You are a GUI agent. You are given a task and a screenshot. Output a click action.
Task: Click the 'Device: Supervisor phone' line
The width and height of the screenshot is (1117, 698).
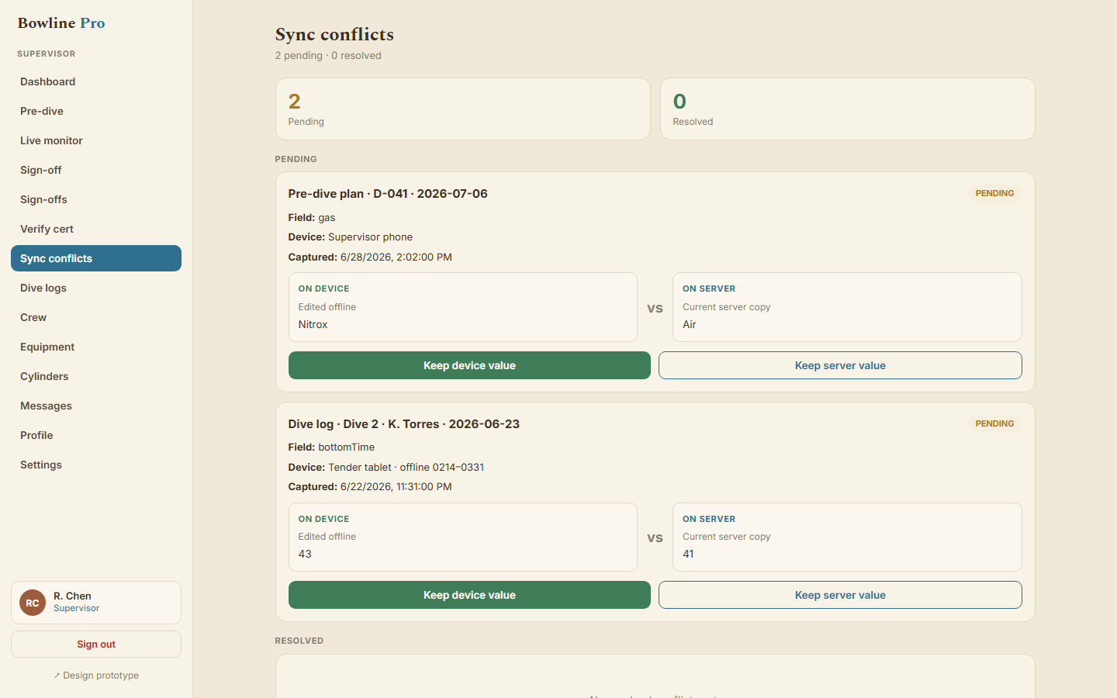pyautogui.click(x=351, y=237)
